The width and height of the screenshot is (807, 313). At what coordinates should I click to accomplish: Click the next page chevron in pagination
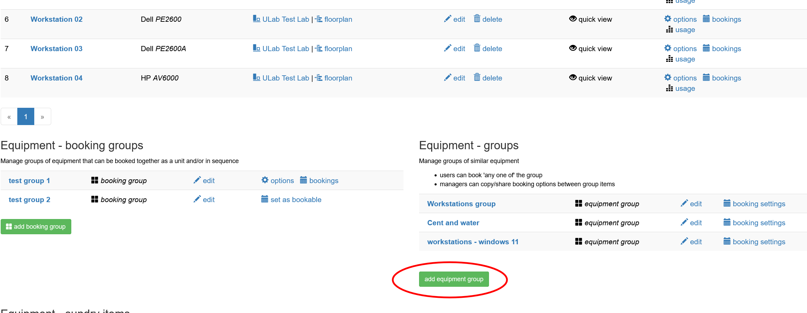42,116
